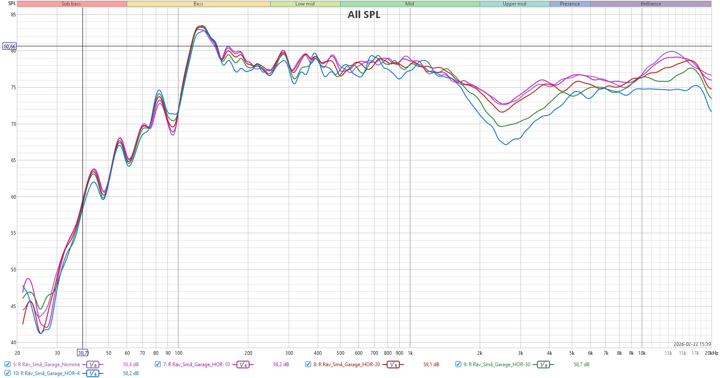Disable the 9: HOR-30 trace checkbox
Viewport: 720px width, 378px height.
coord(458,365)
